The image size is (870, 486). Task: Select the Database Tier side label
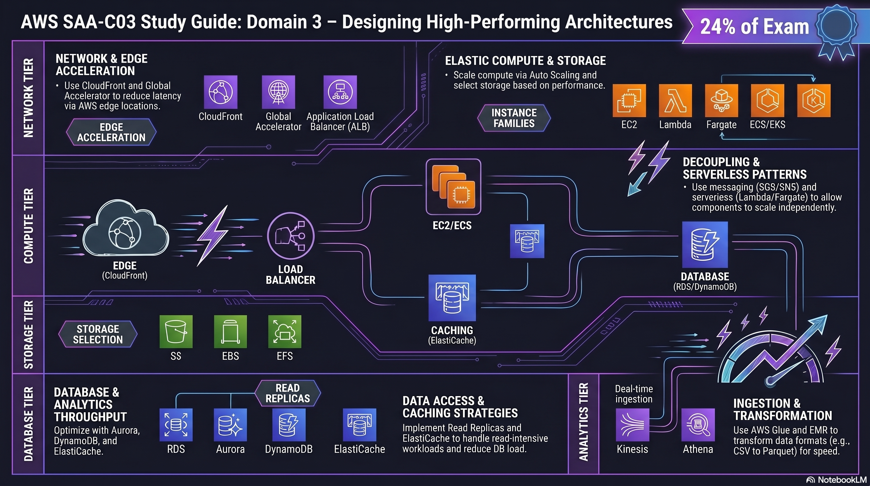(28, 424)
